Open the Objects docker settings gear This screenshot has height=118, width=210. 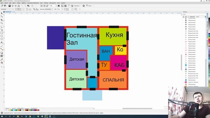point(205,17)
